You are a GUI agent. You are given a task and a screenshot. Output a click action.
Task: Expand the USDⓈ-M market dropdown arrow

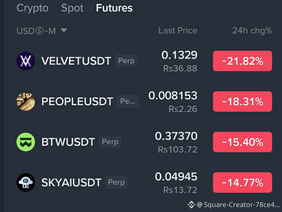(64, 30)
